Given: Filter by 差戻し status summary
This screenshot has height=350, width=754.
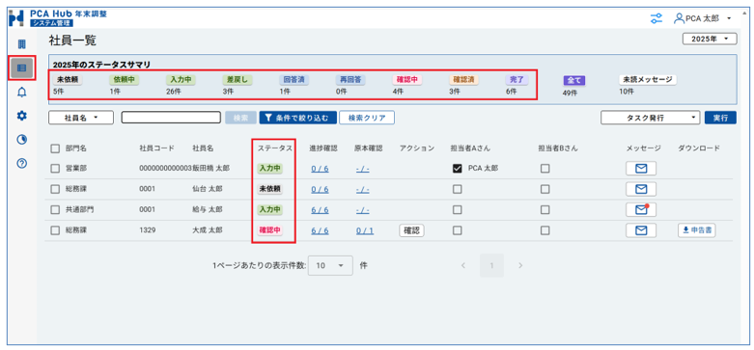Looking at the screenshot, I should point(237,80).
